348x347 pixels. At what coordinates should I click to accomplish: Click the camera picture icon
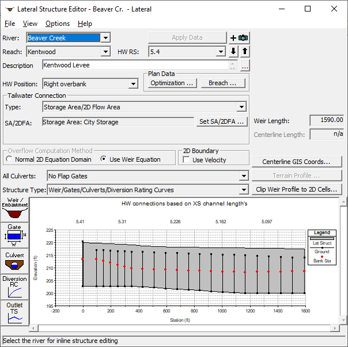tap(244, 38)
